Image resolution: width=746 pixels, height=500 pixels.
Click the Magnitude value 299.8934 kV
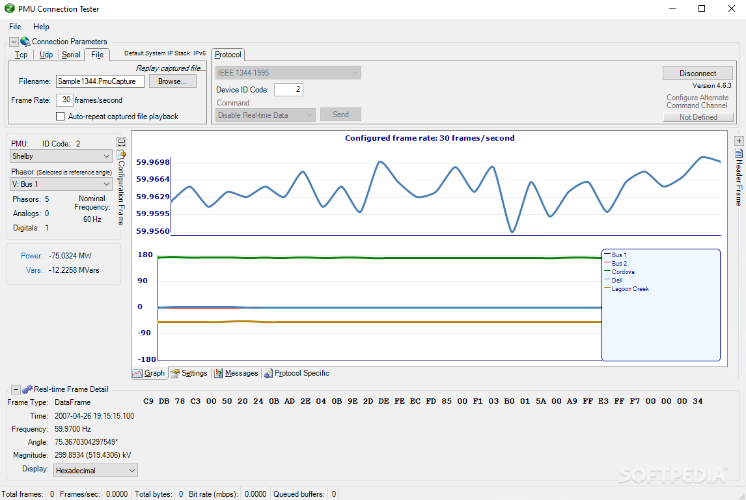(x=93, y=455)
